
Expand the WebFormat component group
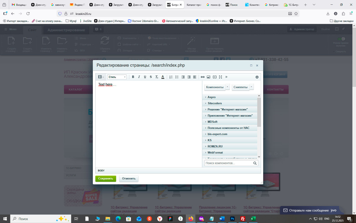(230, 153)
